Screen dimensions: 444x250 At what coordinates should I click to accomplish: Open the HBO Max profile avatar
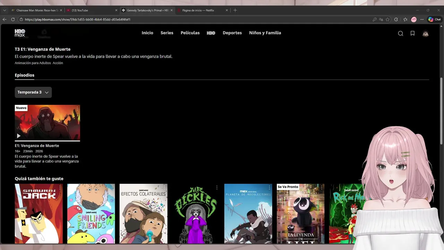point(425,33)
